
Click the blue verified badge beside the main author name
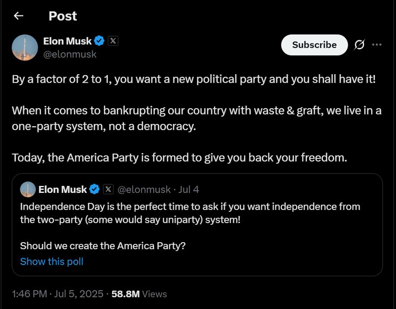[x=99, y=41]
